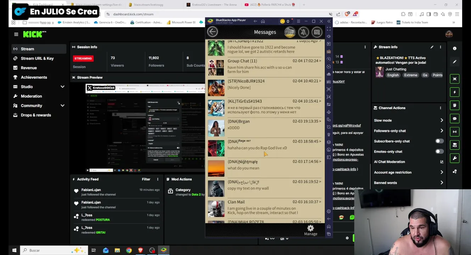
Task: Click English stream tag
Action: click(x=393, y=75)
